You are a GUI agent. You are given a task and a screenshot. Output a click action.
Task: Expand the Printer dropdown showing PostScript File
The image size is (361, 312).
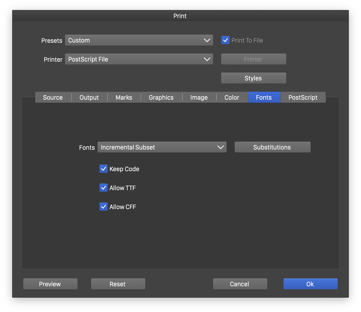(139, 59)
